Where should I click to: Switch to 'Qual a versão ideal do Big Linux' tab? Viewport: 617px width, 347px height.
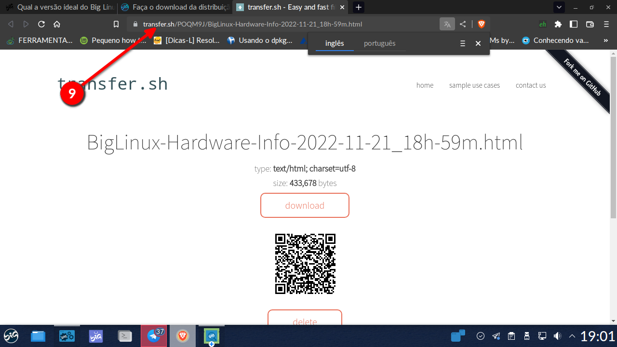pyautogui.click(x=60, y=7)
